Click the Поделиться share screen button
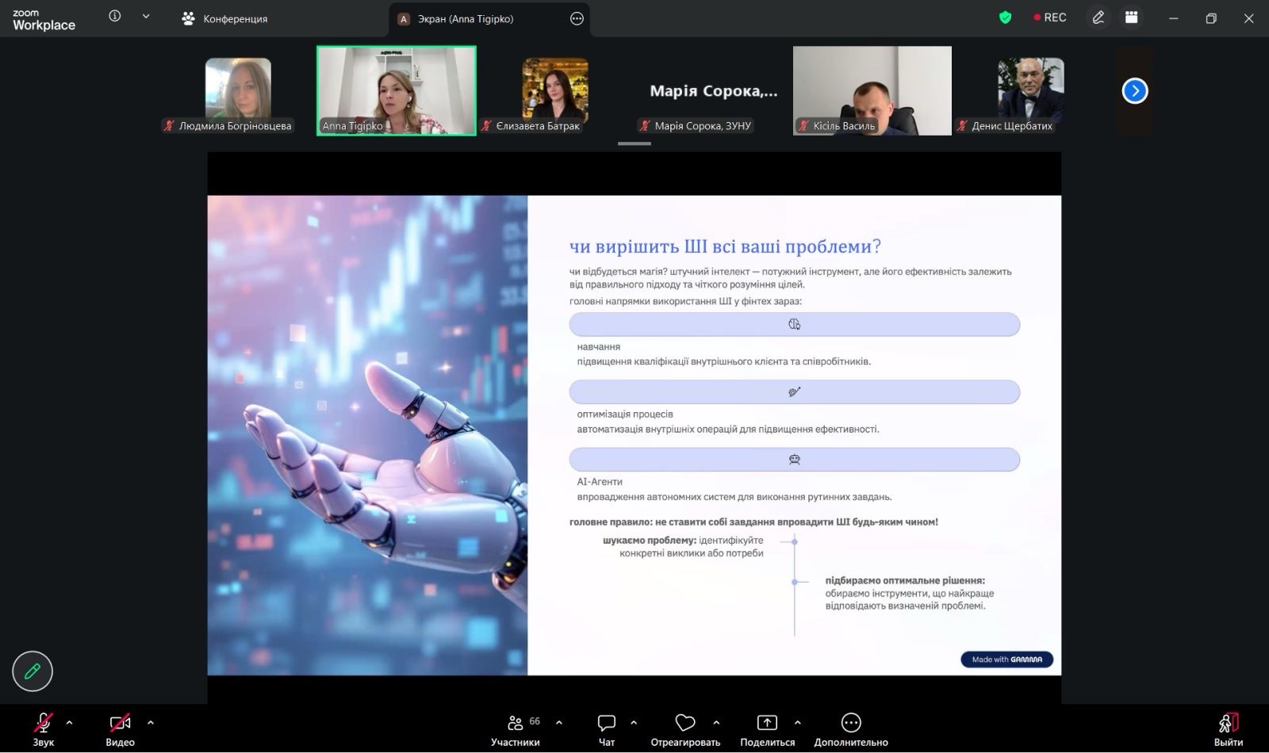Image resolution: width=1269 pixels, height=753 pixels. [x=767, y=729]
